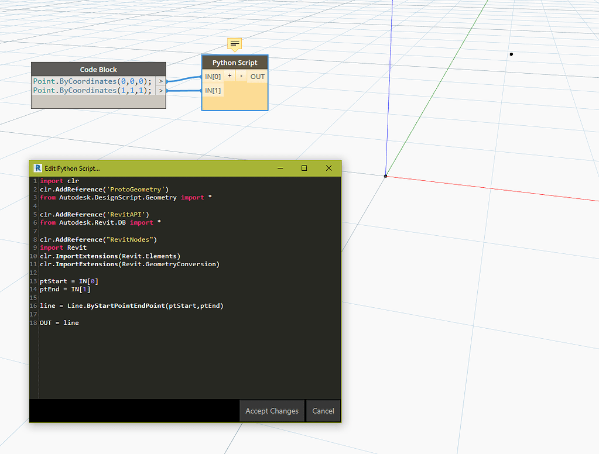
Task: Click line number 13 in the editor
Action: (x=33, y=281)
